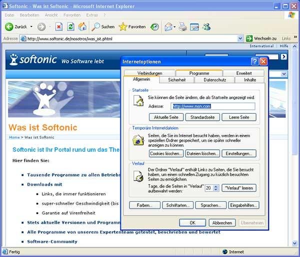Switch to the Verbindungen tab
Image resolution: width=300 pixels, height=257 pixels.
point(149,73)
